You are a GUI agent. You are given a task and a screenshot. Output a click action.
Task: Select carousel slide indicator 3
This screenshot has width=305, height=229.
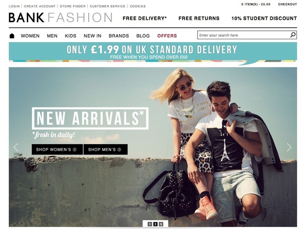[161, 224]
